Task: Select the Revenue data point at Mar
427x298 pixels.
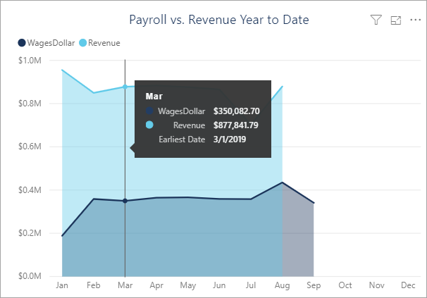Action: (125, 87)
